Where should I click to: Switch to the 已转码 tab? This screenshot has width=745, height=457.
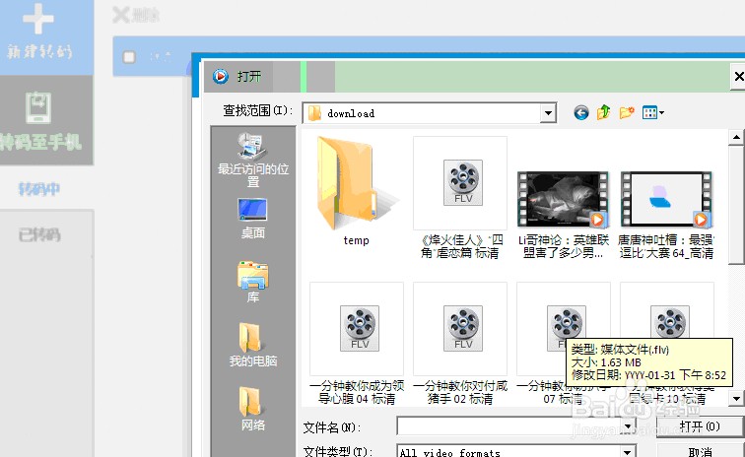(39, 234)
